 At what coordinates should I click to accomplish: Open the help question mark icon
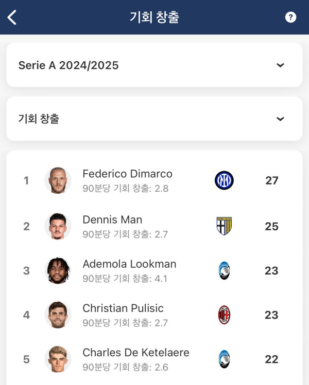290,17
